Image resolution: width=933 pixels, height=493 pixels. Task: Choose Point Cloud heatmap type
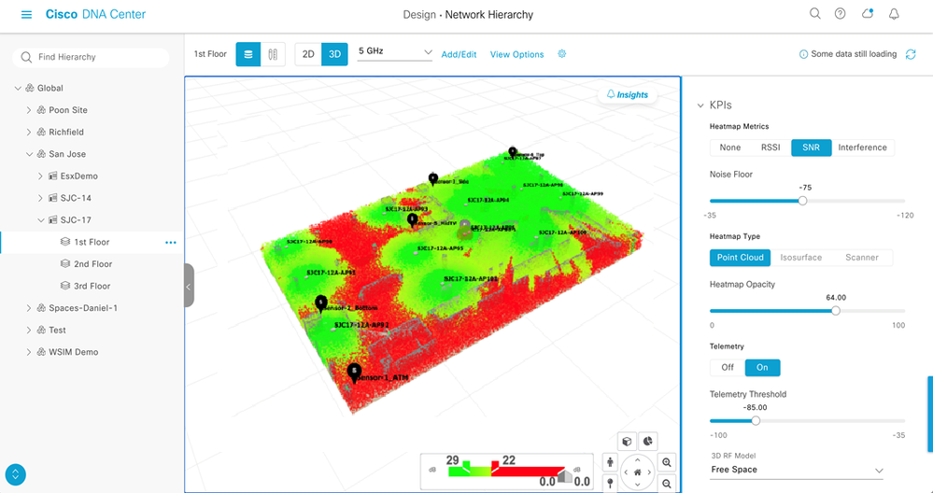pyautogui.click(x=741, y=258)
